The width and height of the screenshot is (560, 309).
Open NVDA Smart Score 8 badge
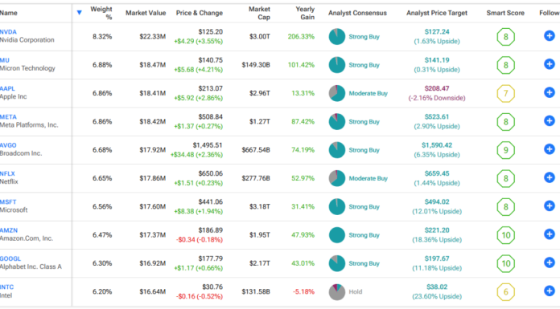(506, 37)
